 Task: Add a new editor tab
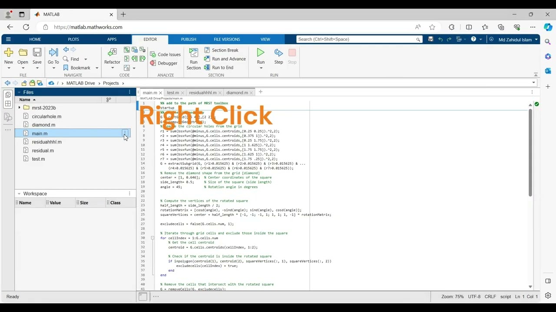point(261,92)
